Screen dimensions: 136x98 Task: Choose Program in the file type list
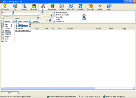click(8, 37)
